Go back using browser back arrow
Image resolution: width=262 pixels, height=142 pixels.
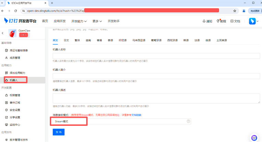pyautogui.click(x=2, y=11)
